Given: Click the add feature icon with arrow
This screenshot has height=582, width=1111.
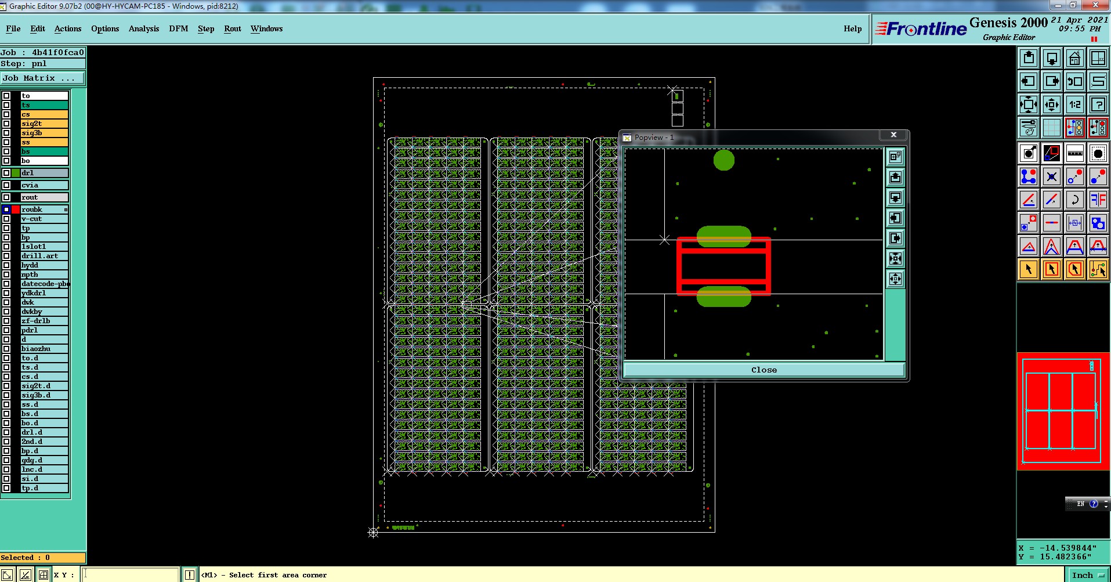Looking at the screenshot, I should tap(1029, 153).
